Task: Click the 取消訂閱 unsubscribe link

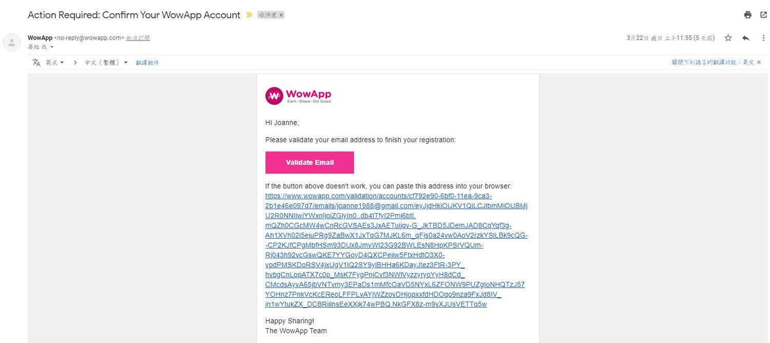Action: (x=138, y=38)
